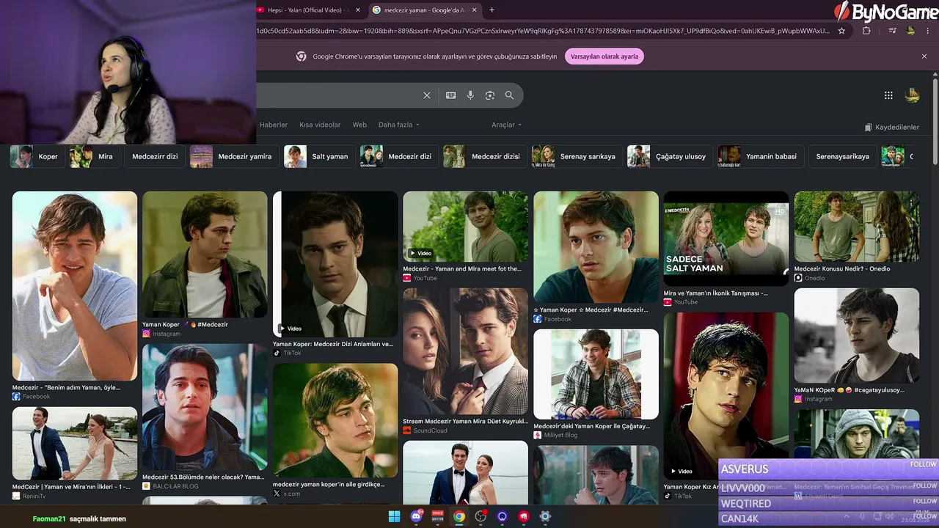Open the Windows Start menu
This screenshot has width=939, height=528.
(394, 516)
